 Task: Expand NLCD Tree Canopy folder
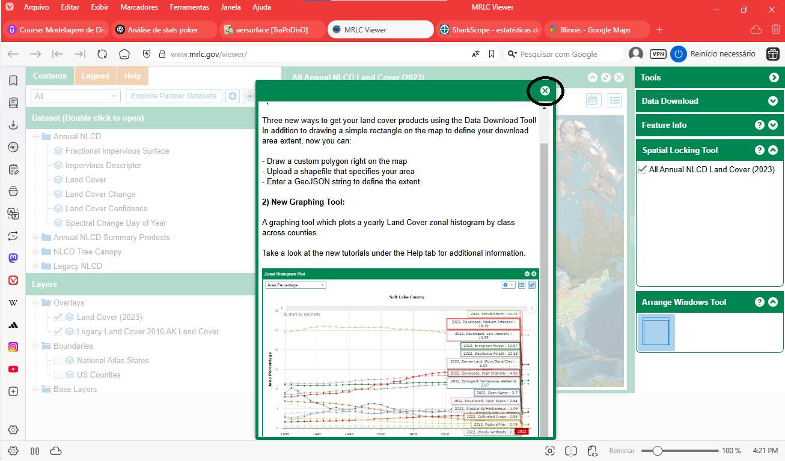tap(36, 252)
